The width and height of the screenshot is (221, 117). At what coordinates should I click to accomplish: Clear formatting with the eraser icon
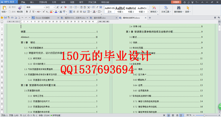(65, 7)
